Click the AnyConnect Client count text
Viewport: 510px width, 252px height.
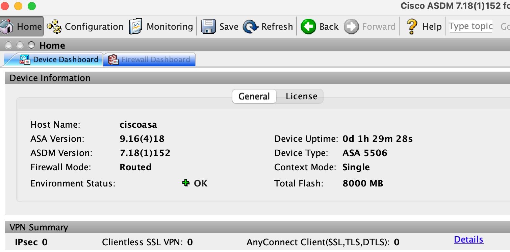coord(323,242)
